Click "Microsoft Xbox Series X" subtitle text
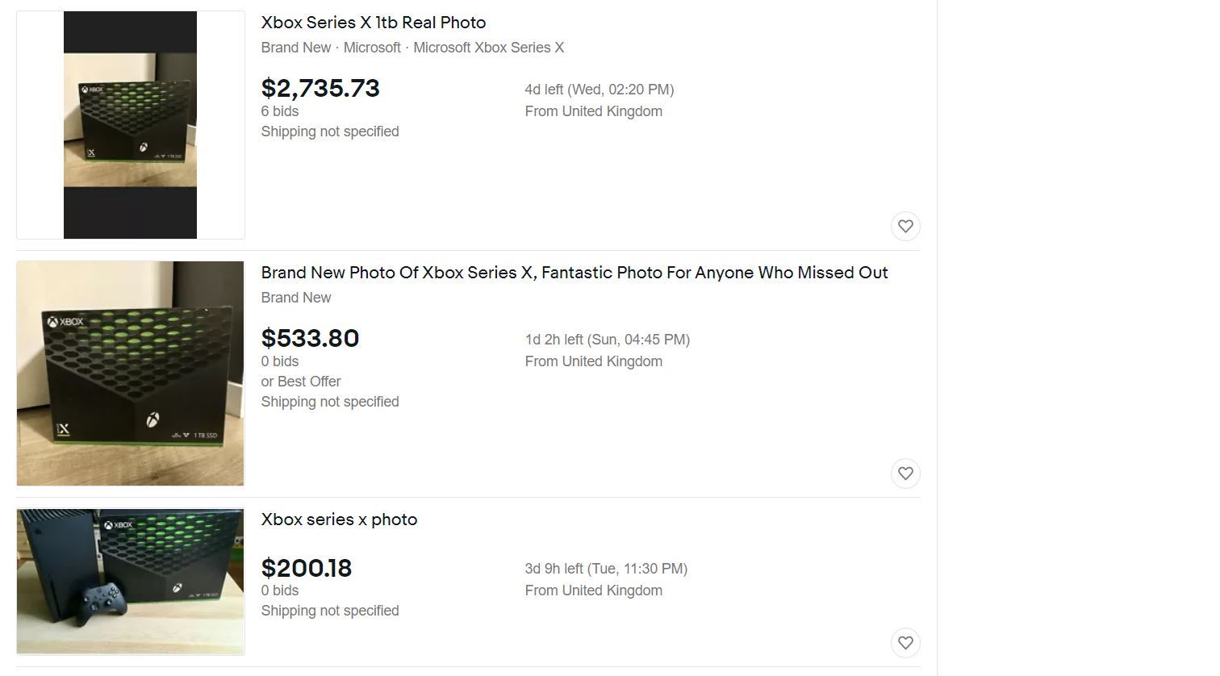This screenshot has height=676, width=1220. (x=488, y=48)
